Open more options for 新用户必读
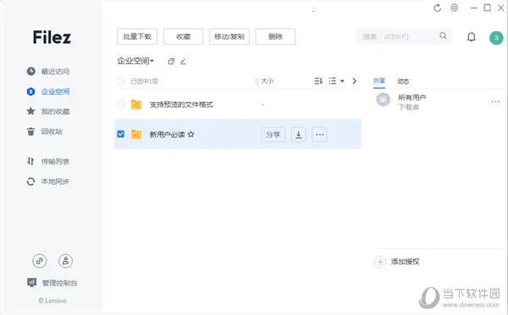Screen dimensions: 508x315 tap(319, 134)
